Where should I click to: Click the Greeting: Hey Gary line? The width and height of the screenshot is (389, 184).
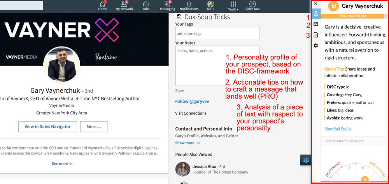[x=344, y=95]
